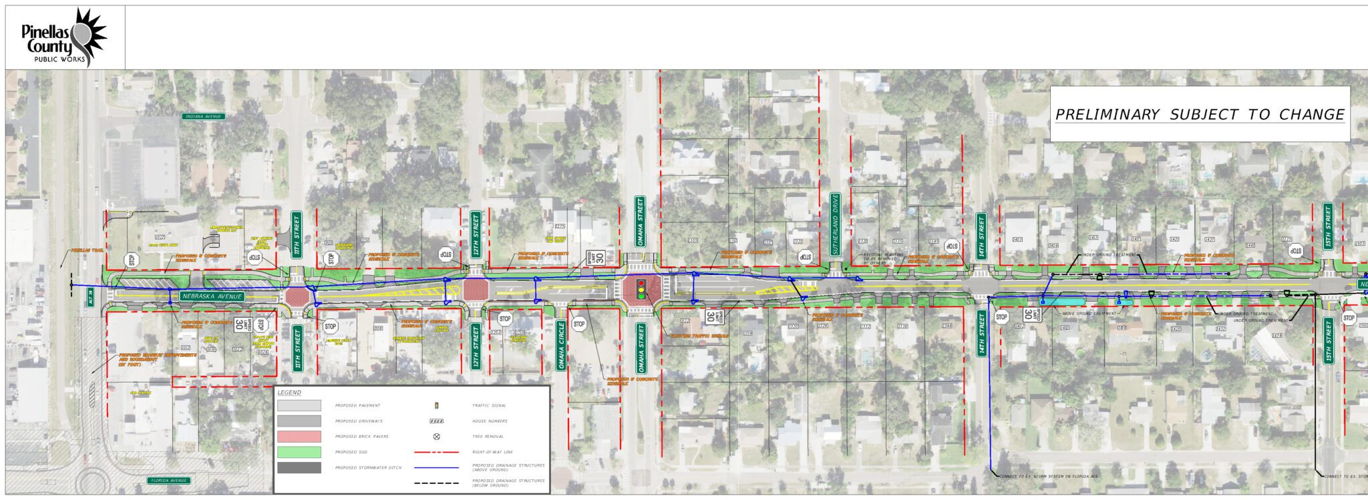Click the 11th Street sign north of Nebraska Avenue
This screenshot has height=500, width=1368.
297,234
